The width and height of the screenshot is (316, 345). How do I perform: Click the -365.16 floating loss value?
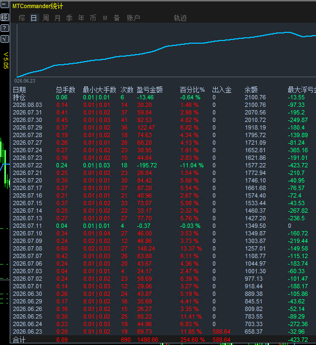(x=298, y=150)
